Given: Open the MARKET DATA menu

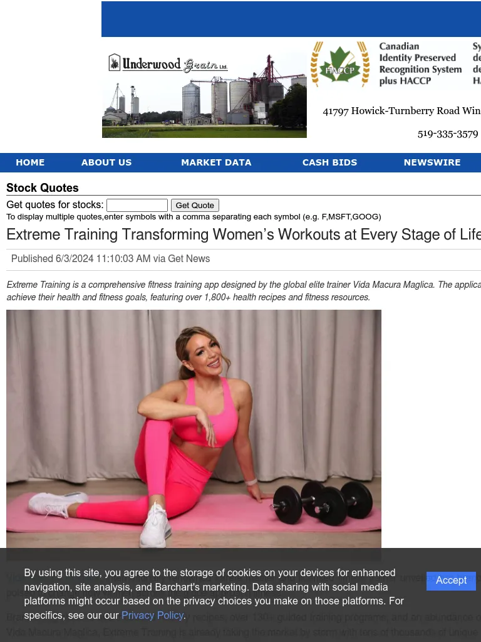Looking at the screenshot, I should point(216,162).
